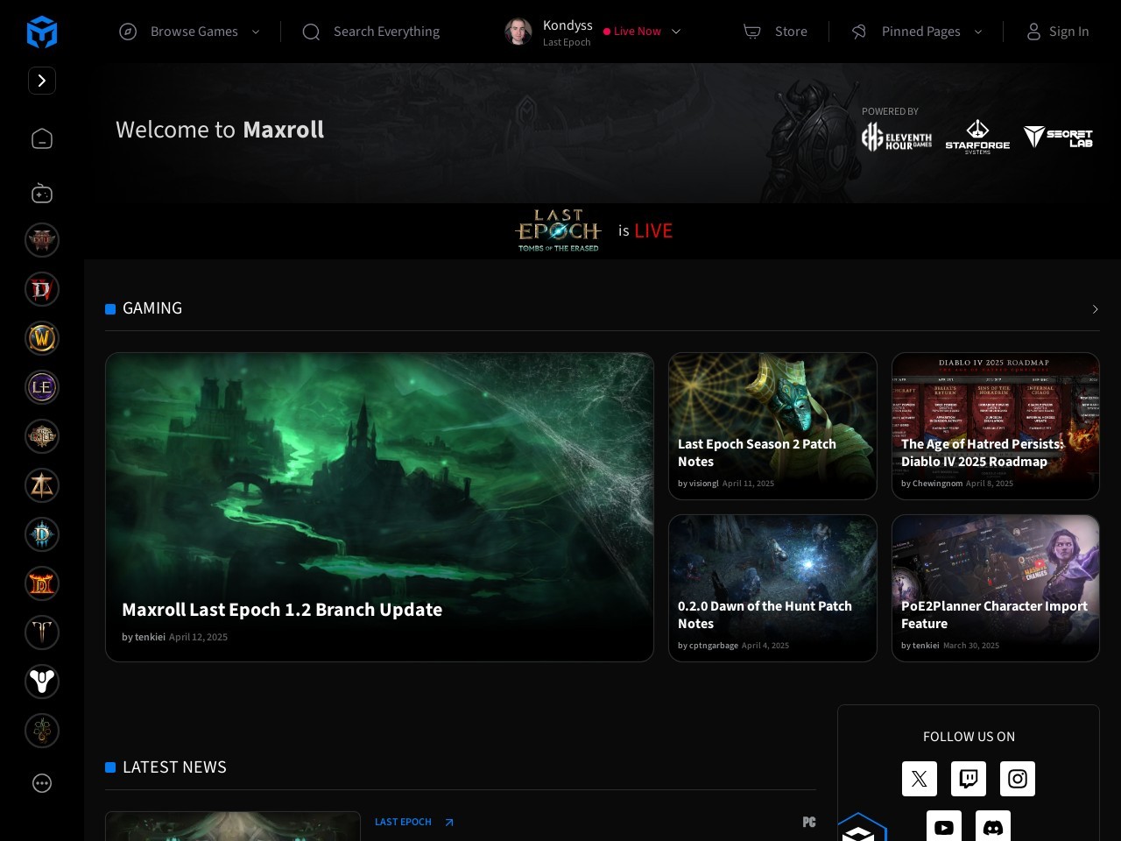
Task: Click date April 12, 2025 on main article
Action: 198,638
